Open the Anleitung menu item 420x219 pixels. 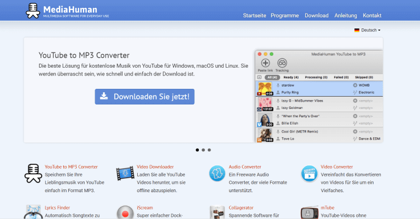pyautogui.click(x=346, y=16)
